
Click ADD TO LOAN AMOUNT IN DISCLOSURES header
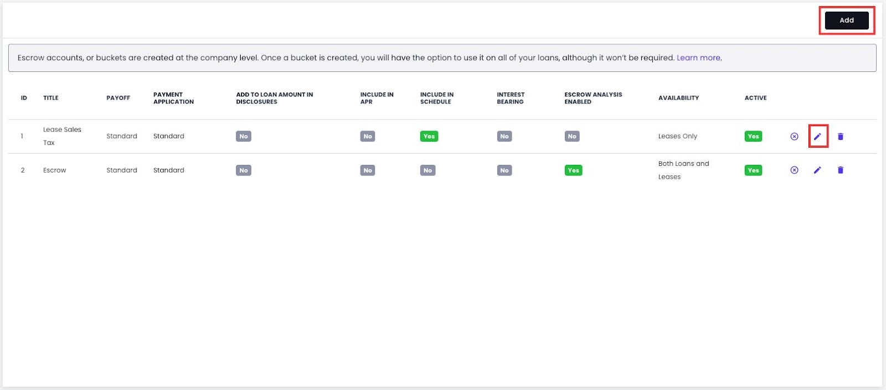coord(274,98)
